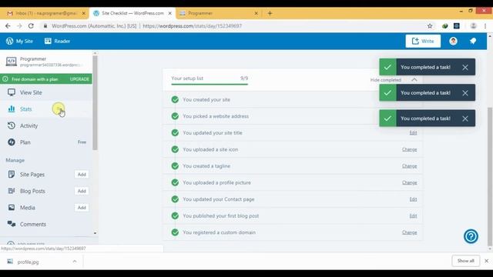Screen dimensions: 493x277
Task: Click the Stats bar chart icon
Action: pos(12,108)
